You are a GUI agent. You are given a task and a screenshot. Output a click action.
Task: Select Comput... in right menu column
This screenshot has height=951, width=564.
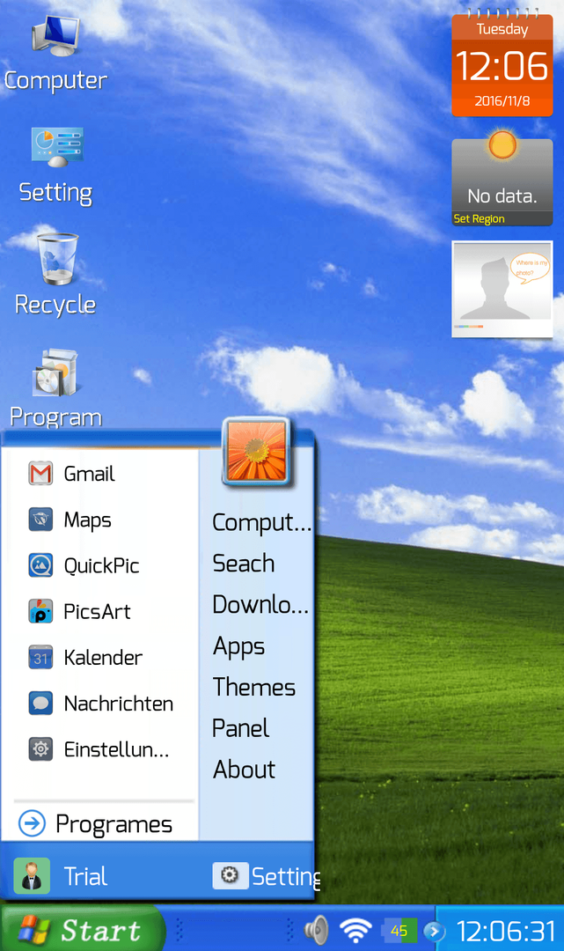click(261, 522)
